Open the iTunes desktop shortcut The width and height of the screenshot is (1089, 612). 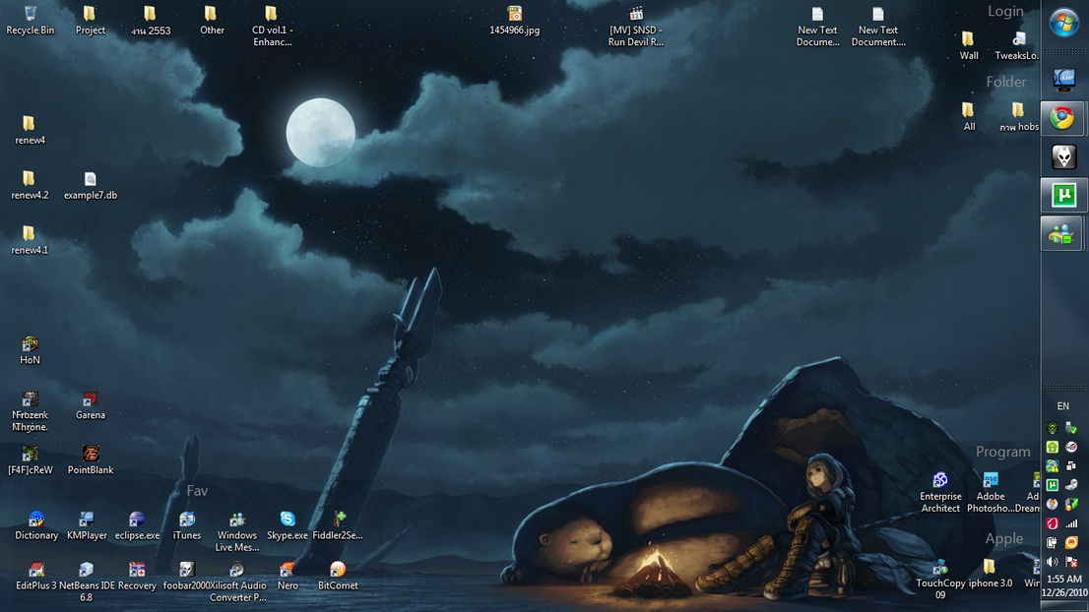187,525
